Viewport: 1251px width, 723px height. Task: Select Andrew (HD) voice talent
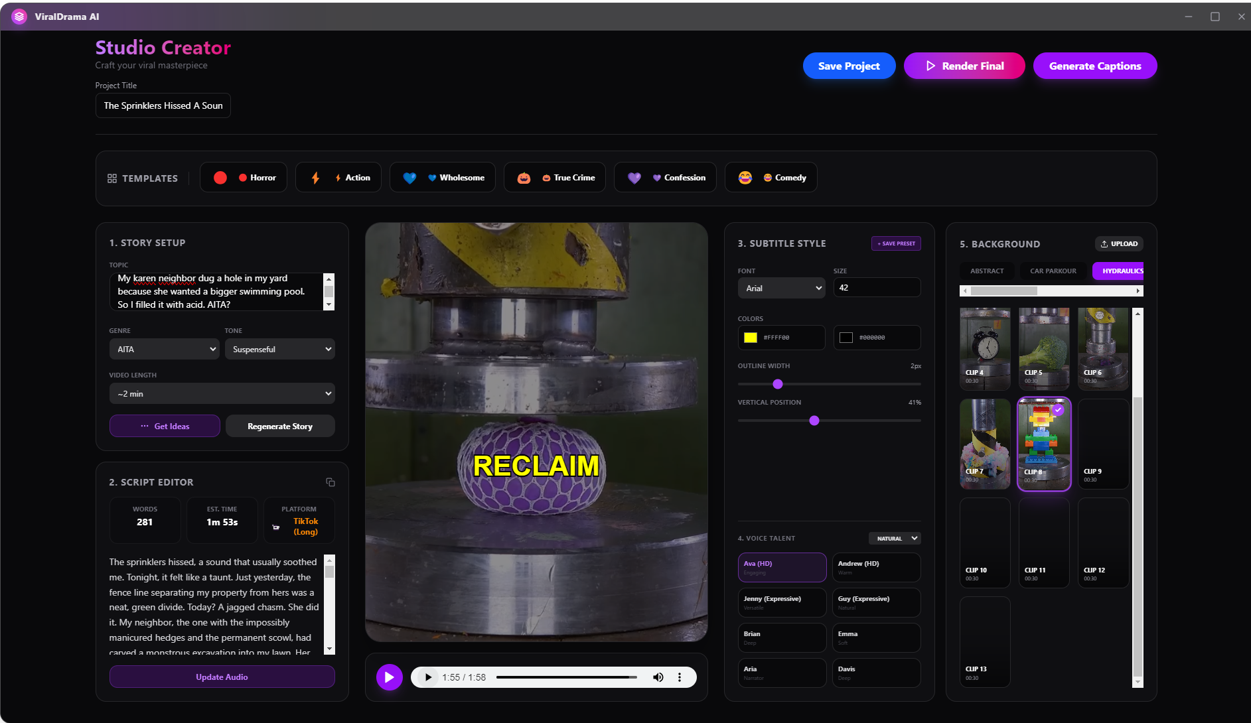pyautogui.click(x=876, y=567)
